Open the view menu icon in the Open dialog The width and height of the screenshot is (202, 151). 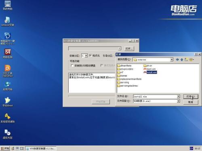pyautogui.click(x=191, y=60)
